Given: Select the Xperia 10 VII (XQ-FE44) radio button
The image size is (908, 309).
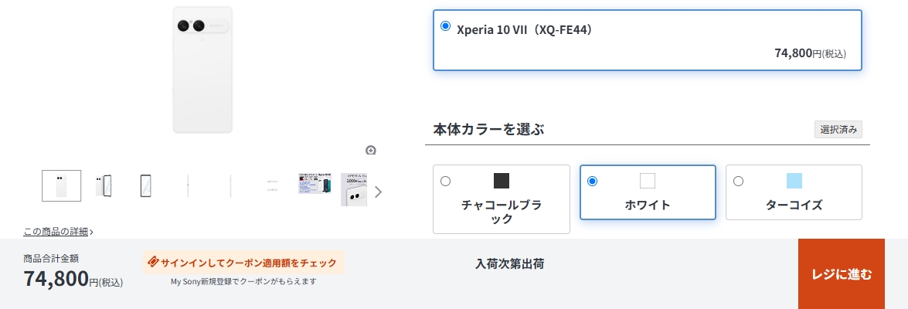Looking at the screenshot, I should tap(445, 26).
